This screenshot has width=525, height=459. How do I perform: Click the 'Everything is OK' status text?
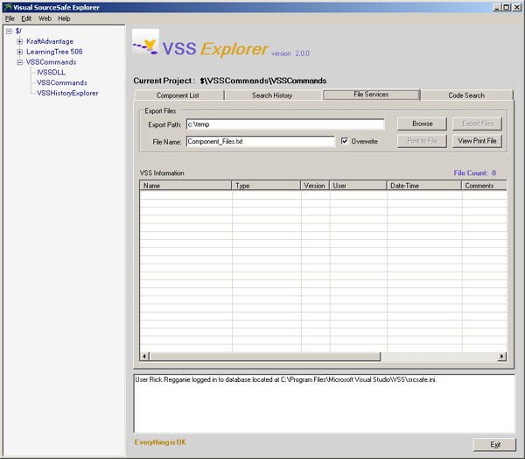pos(160,442)
